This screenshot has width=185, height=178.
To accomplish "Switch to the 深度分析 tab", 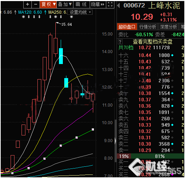I will point(168,27).
